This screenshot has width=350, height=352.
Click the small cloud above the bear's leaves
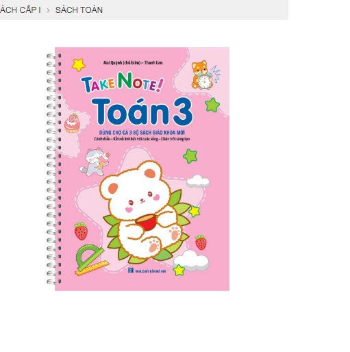[198, 181]
